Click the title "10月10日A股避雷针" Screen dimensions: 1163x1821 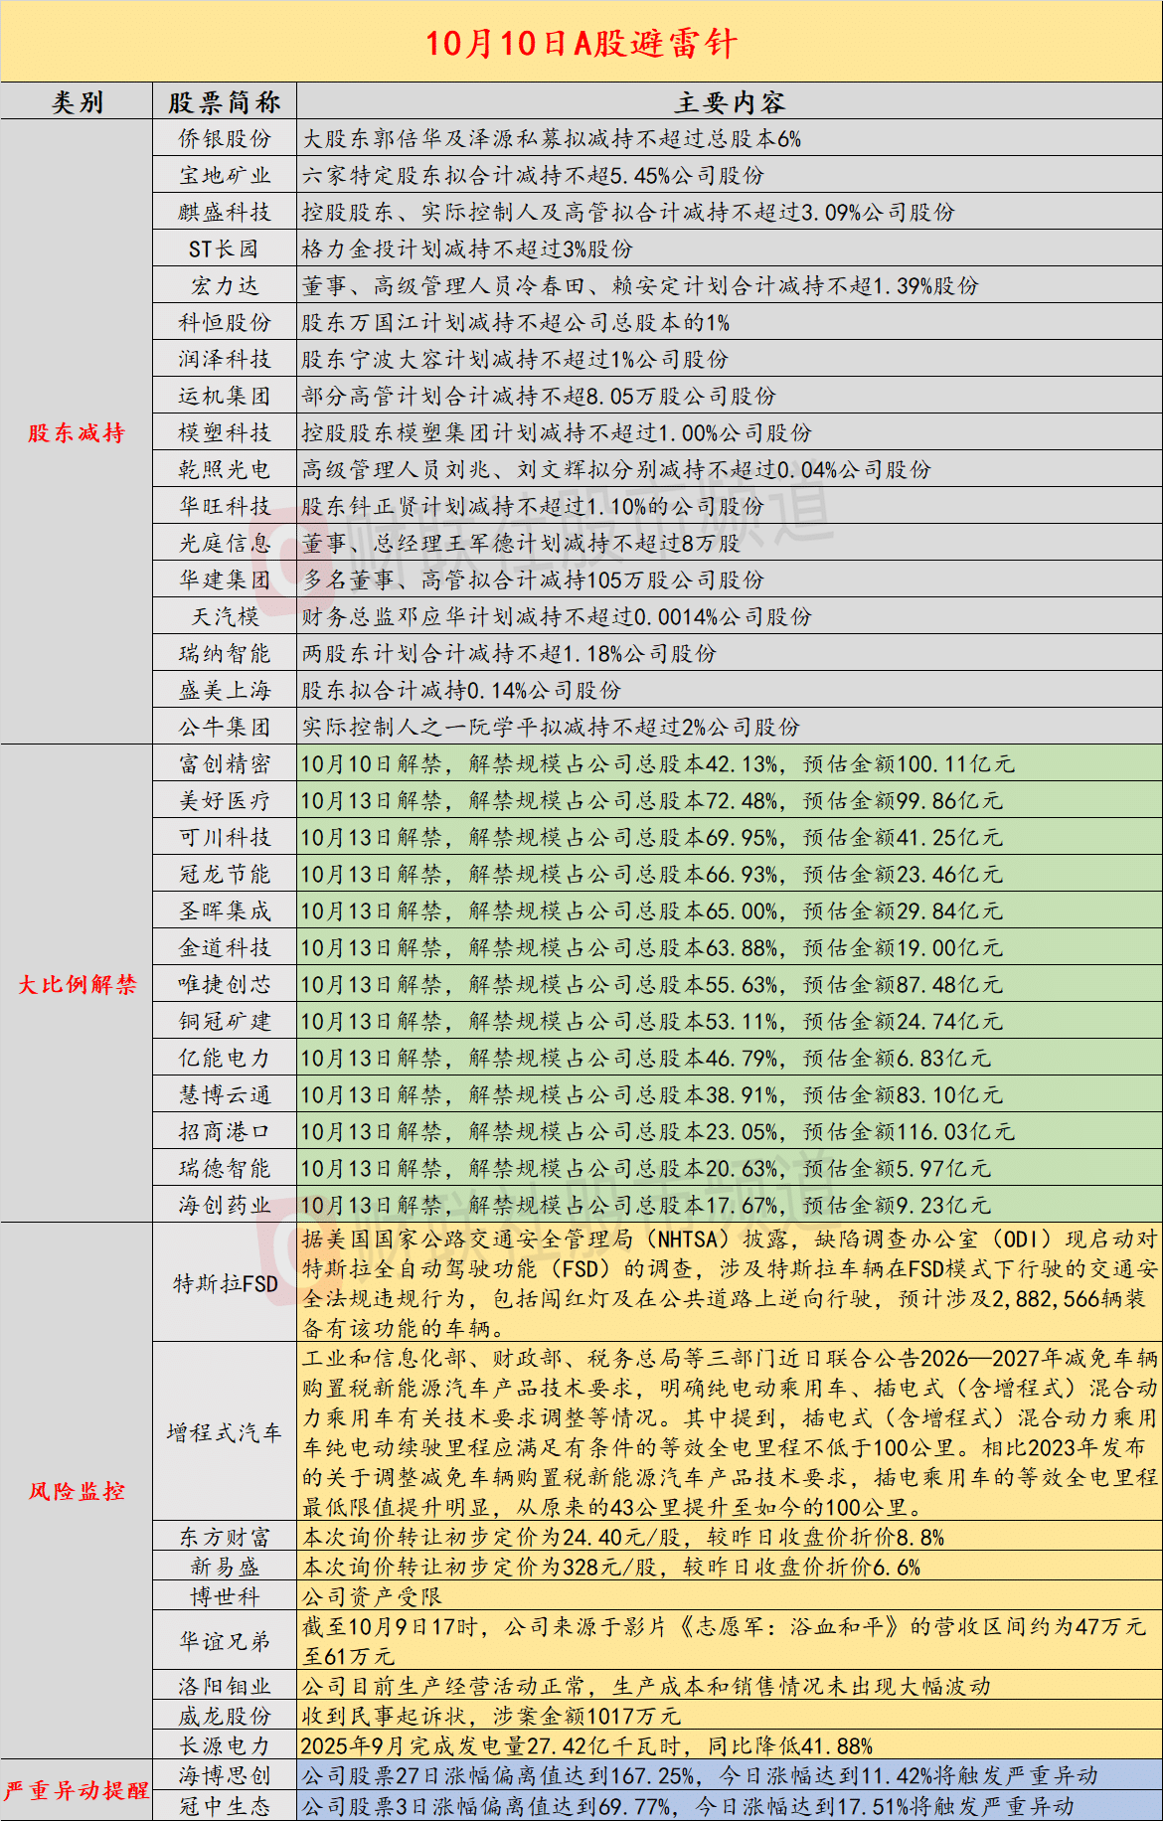581,43
